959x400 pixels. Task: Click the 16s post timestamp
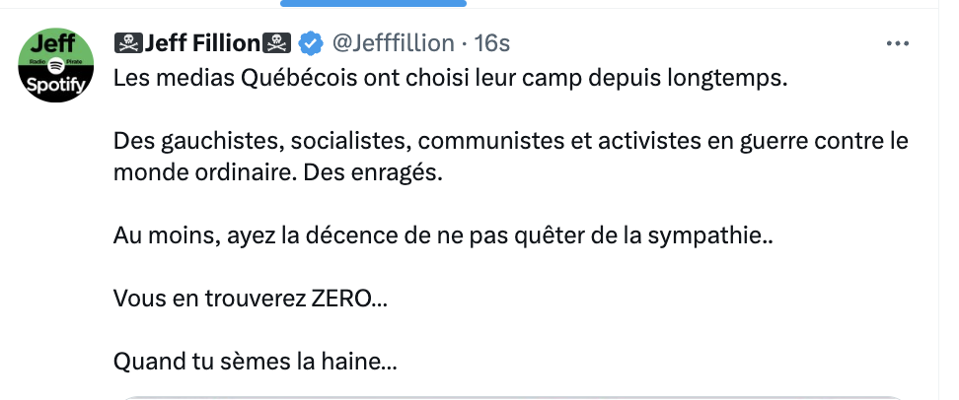(x=492, y=43)
